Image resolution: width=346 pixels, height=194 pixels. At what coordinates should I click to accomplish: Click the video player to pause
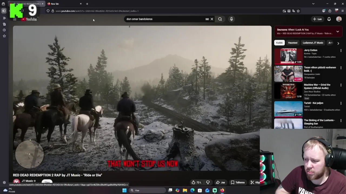(x=142, y=98)
